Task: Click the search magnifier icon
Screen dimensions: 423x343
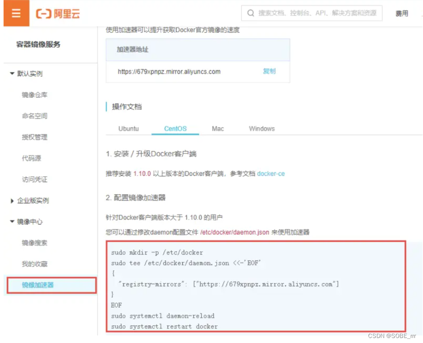Action: tap(251, 13)
